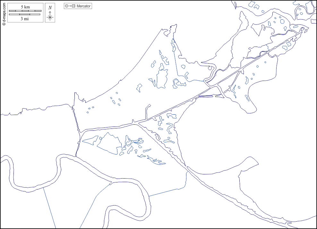Image resolution: width=317 pixels, height=229 pixels.
Task: Click the Mercator projection label
Action: 83,6
